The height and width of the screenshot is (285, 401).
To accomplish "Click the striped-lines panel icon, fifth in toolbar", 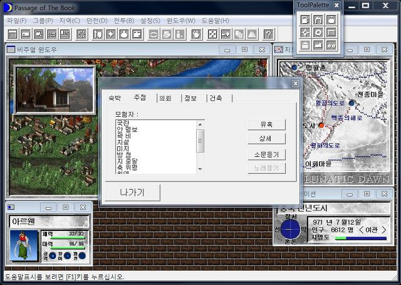I will point(65,34).
